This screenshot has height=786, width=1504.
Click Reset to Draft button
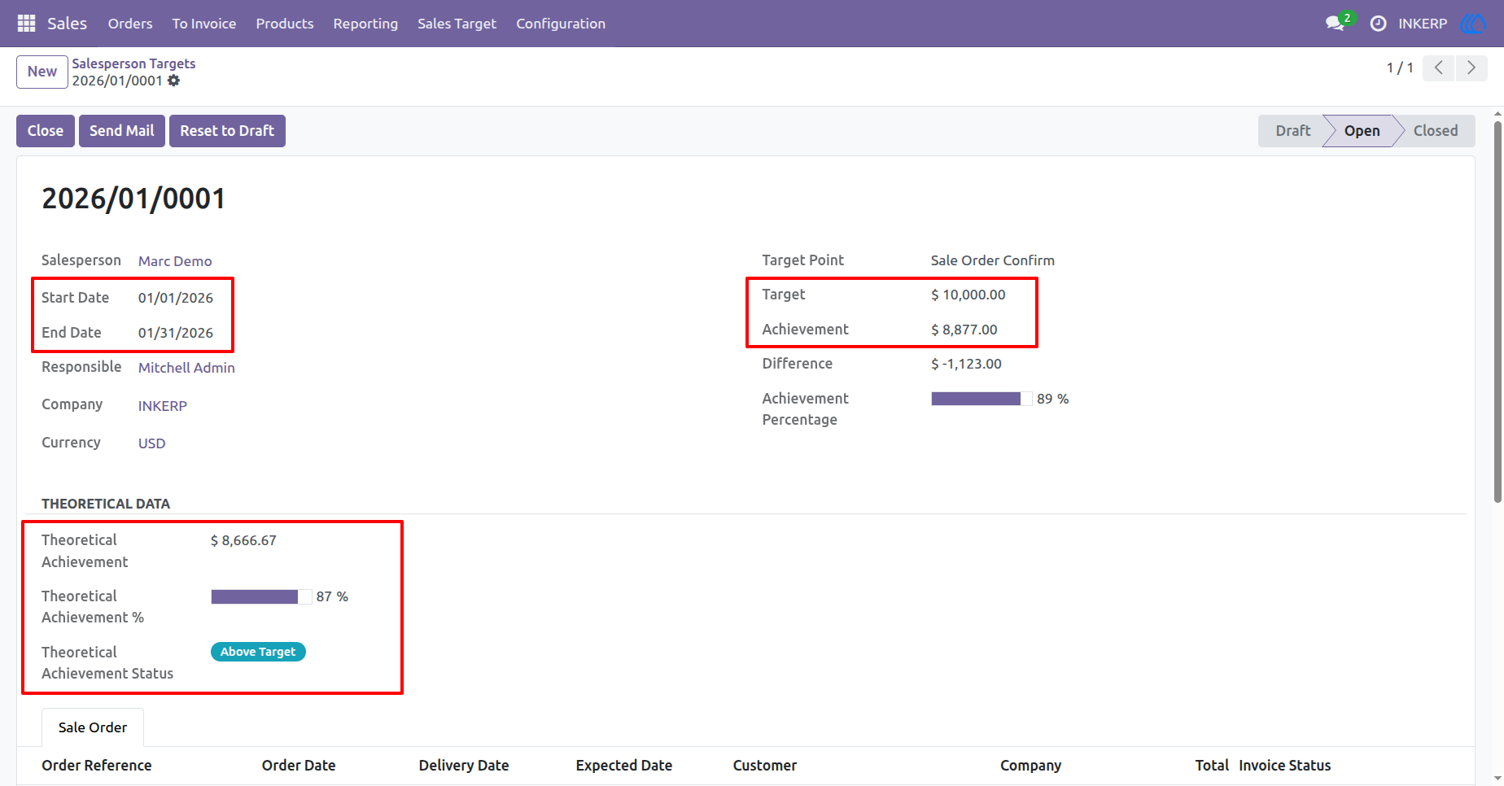[x=227, y=131]
